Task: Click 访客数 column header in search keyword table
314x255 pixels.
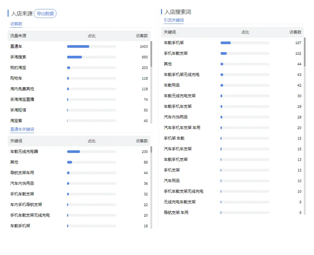Action: pyautogui.click(x=295, y=32)
